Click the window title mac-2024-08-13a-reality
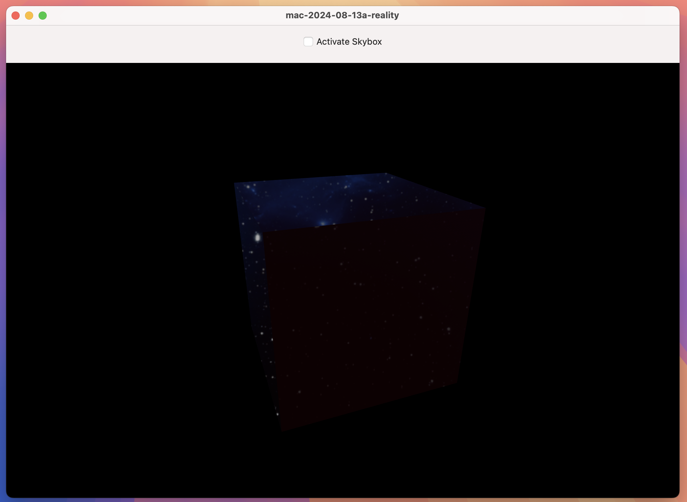 click(342, 15)
